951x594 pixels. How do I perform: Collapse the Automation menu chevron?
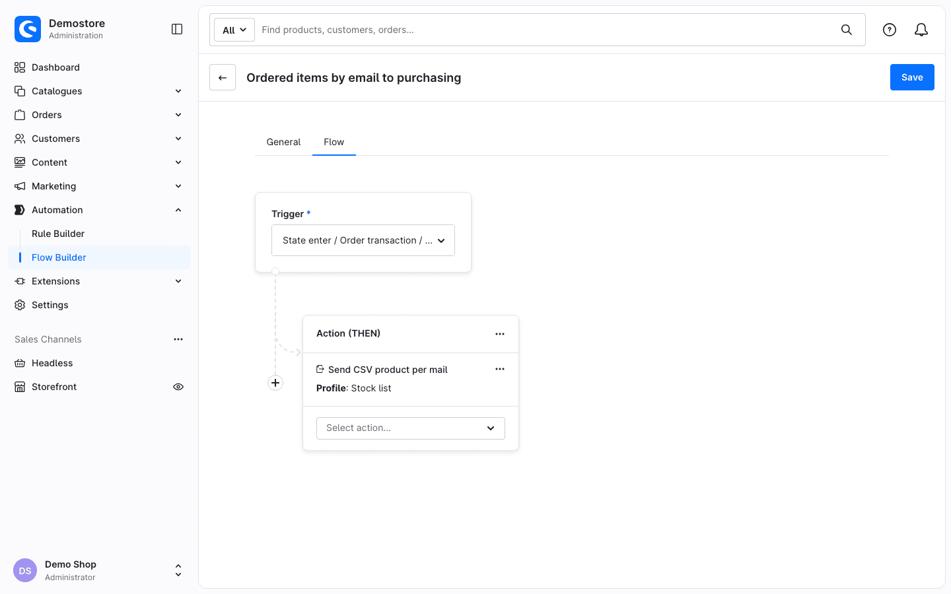click(x=178, y=210)
